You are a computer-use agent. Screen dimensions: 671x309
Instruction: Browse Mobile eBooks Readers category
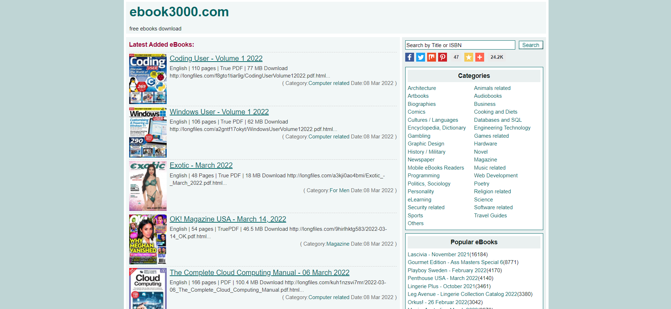[436, 168]
